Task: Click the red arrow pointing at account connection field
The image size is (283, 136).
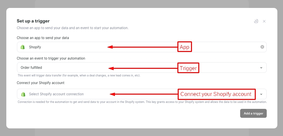Action: (x=143, y=94)
